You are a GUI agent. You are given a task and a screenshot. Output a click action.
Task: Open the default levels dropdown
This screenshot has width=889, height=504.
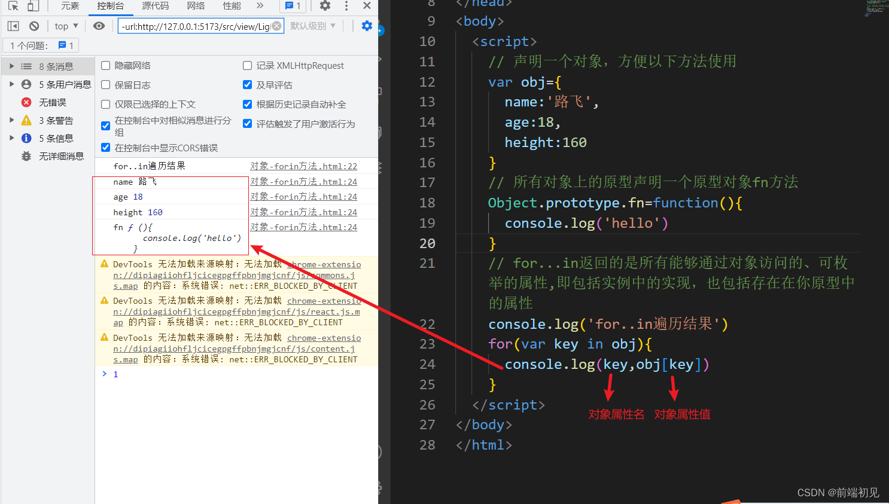313,26
